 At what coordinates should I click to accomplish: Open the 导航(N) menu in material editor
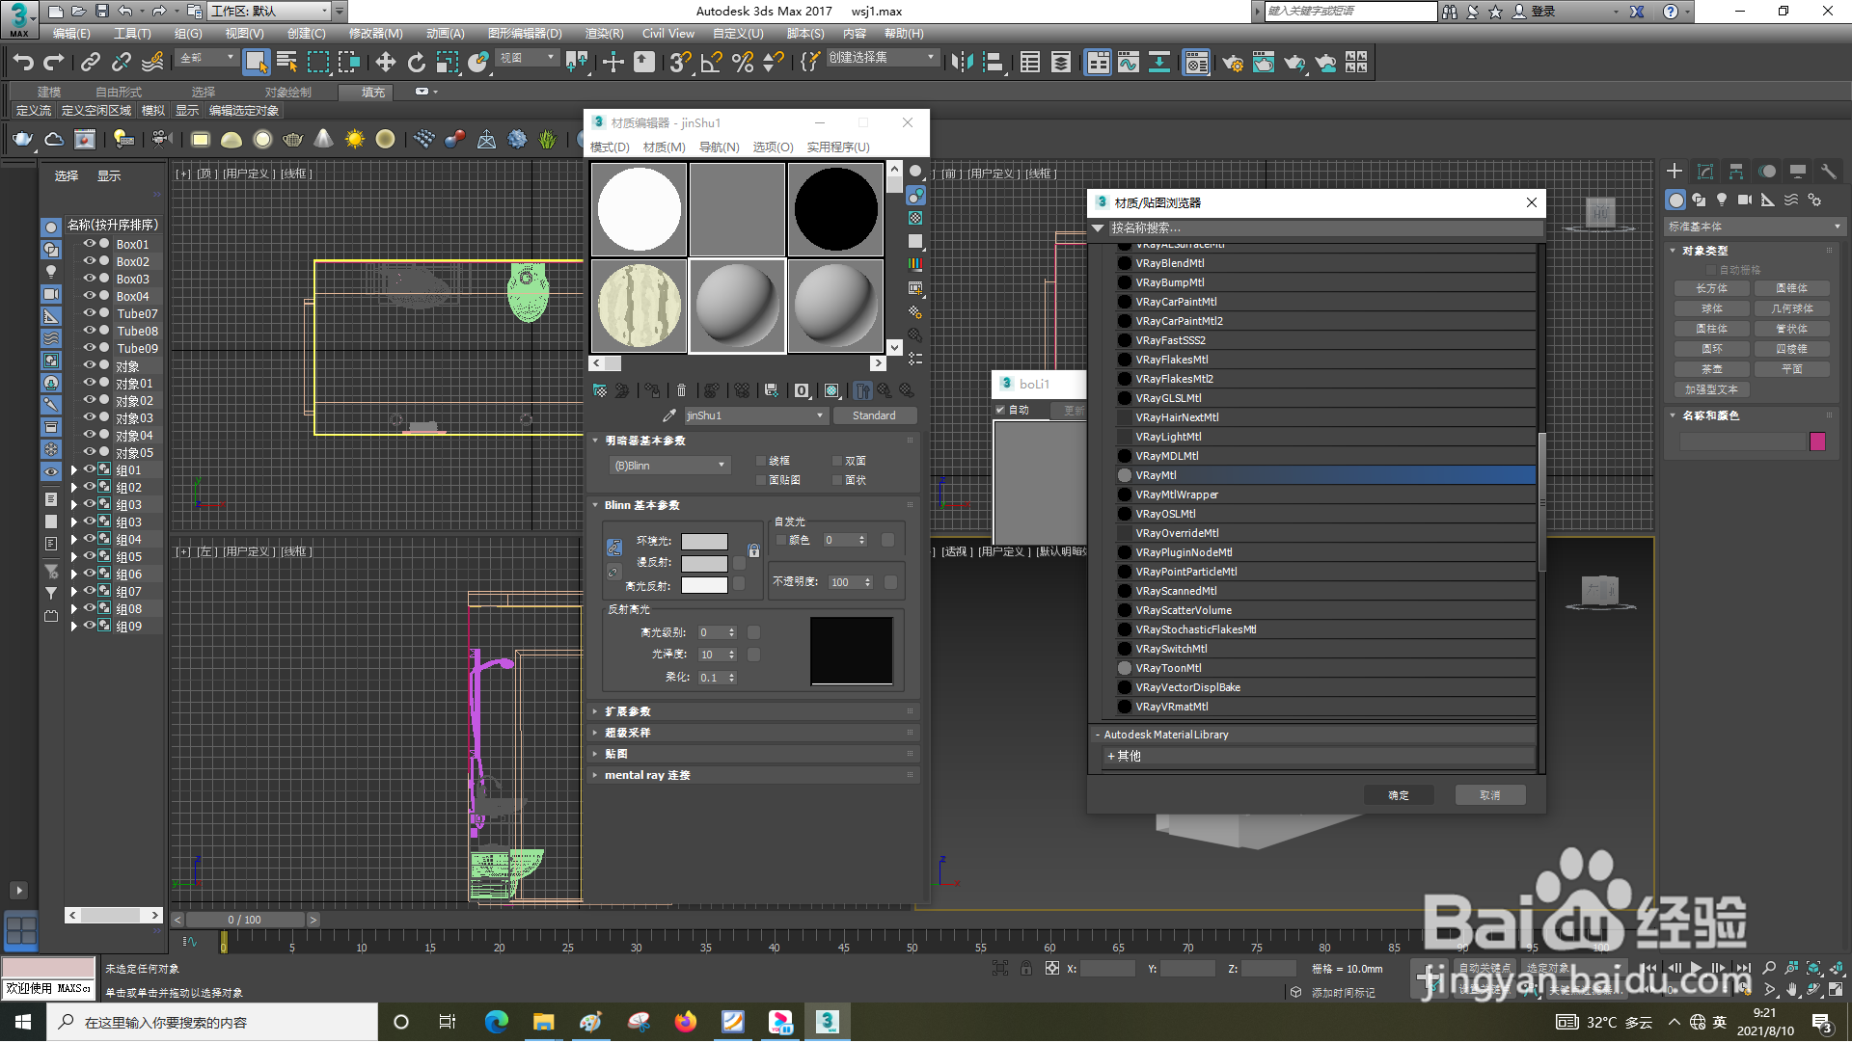coord(719,147)
